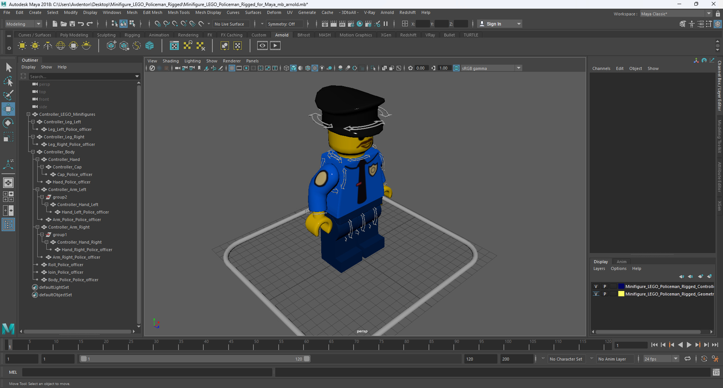This screenshot has height=388, width=723.
Task: Collapse the Controller_Arm_Left node
Action: pyautogui.click(x=37, y=189)
